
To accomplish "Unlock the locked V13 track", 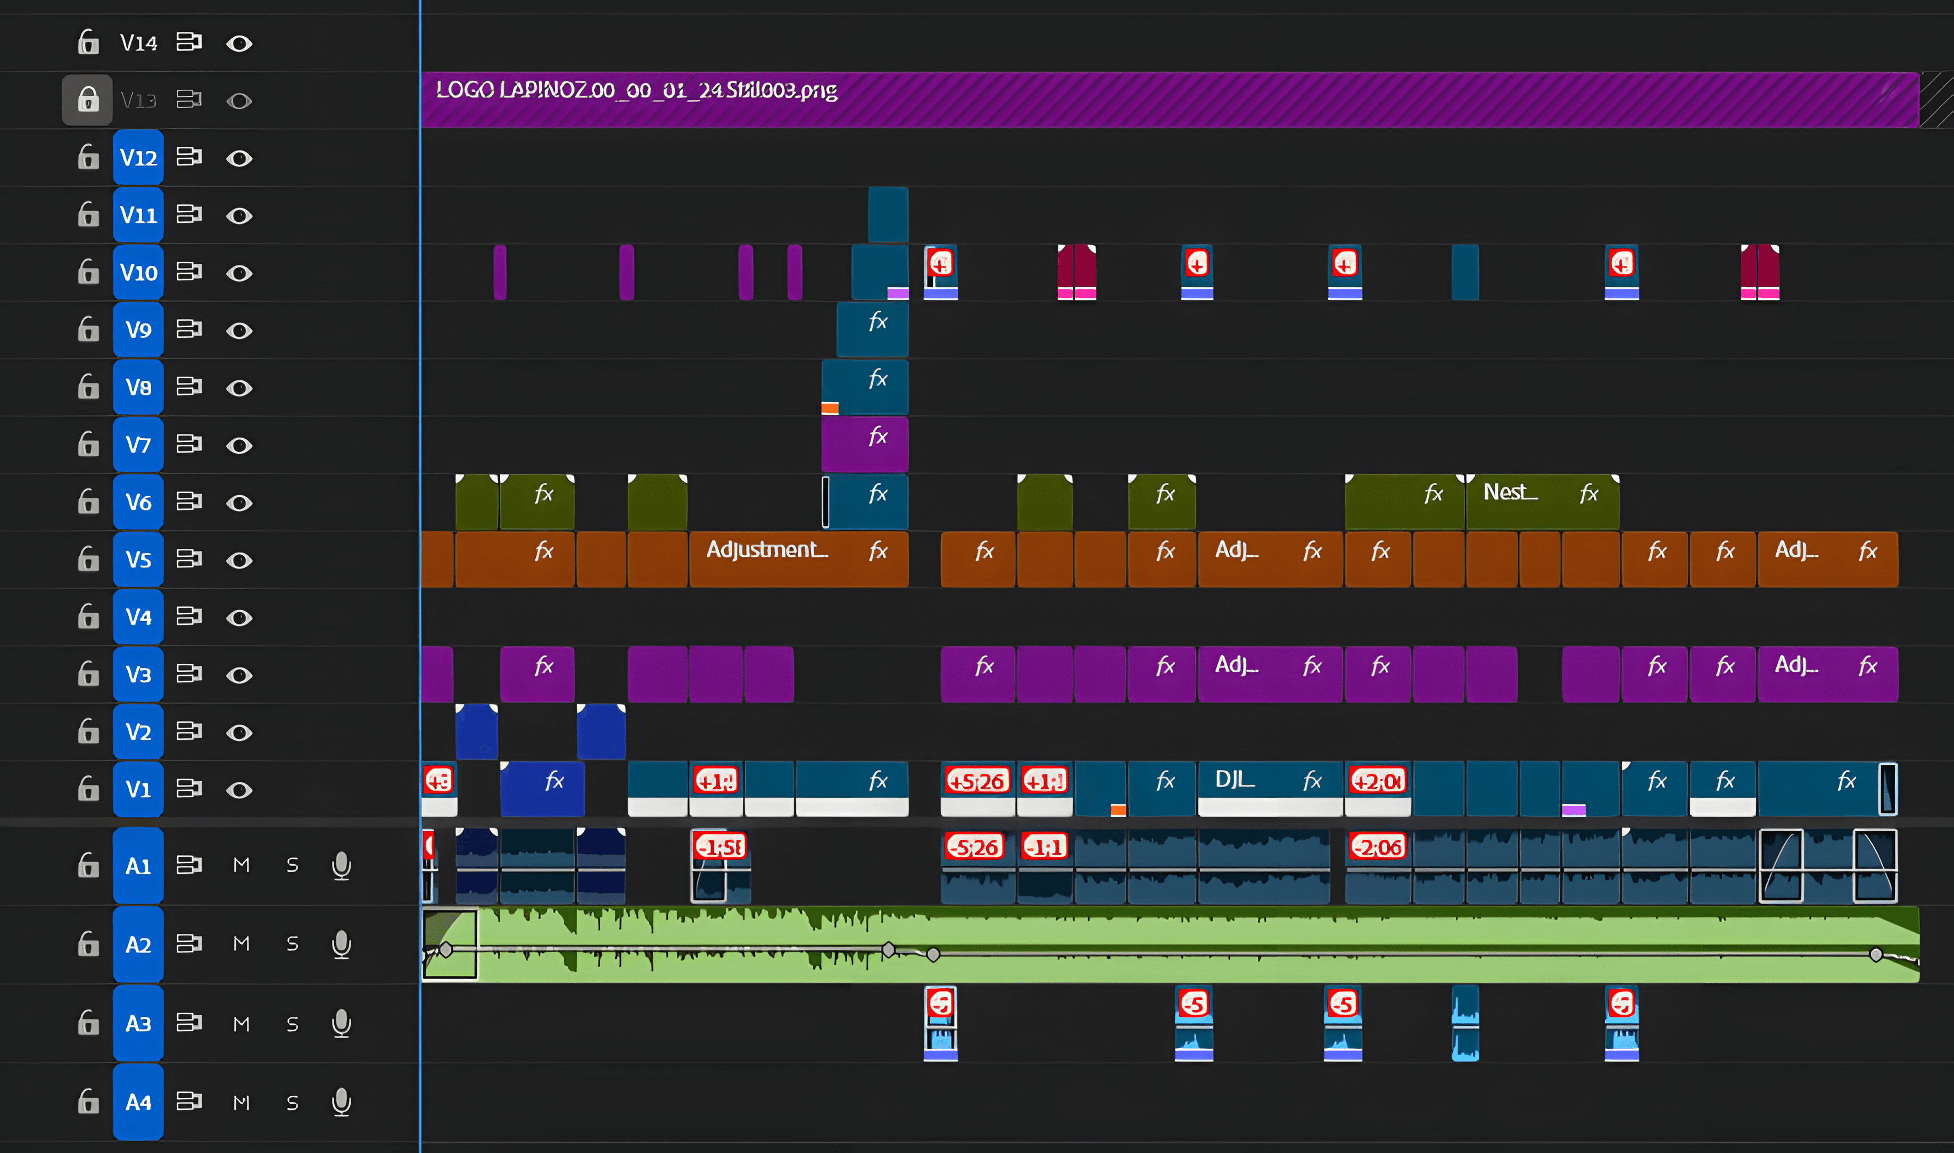I will [x=88, y=99].
